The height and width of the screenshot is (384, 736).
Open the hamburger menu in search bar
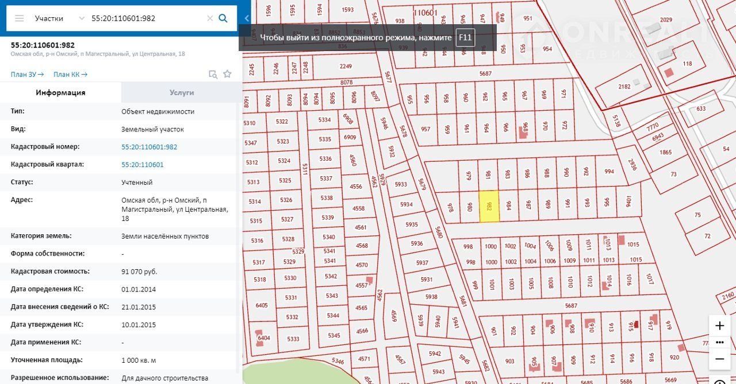point(20,18)
